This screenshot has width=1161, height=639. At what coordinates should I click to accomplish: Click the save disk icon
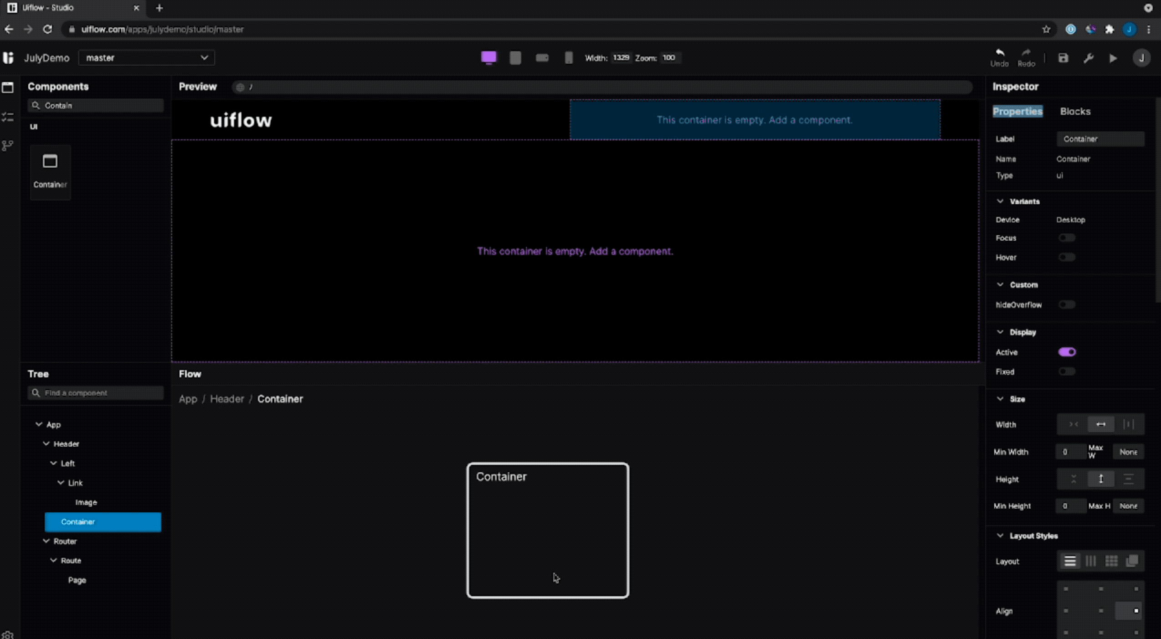click(x=1063, y=58)
